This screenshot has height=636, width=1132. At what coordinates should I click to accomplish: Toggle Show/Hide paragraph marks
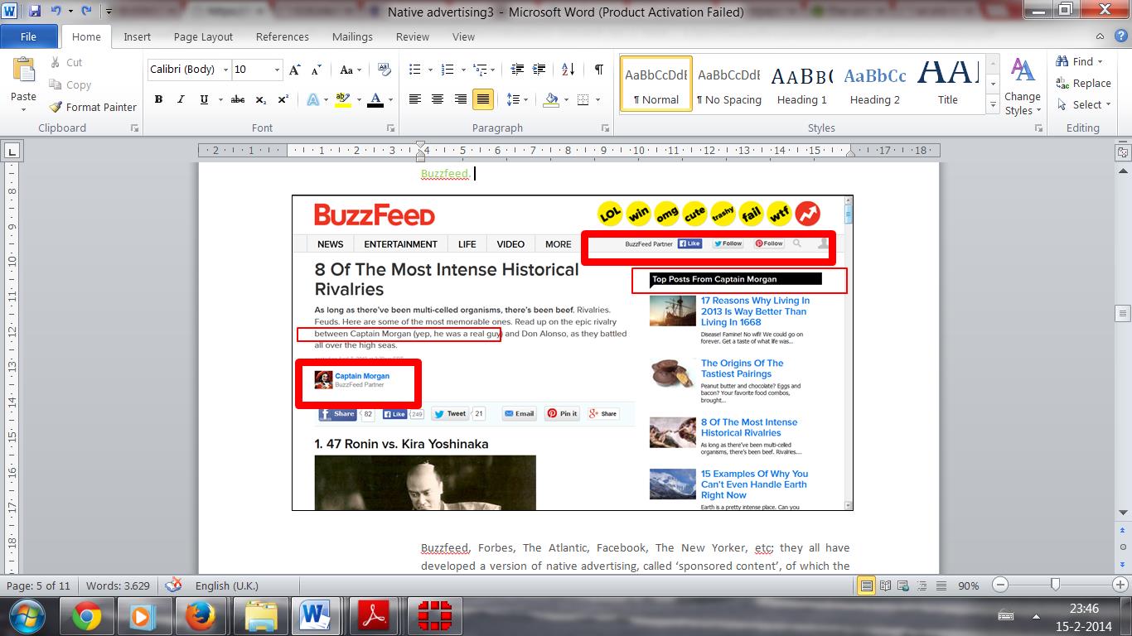tap(598, 70)
